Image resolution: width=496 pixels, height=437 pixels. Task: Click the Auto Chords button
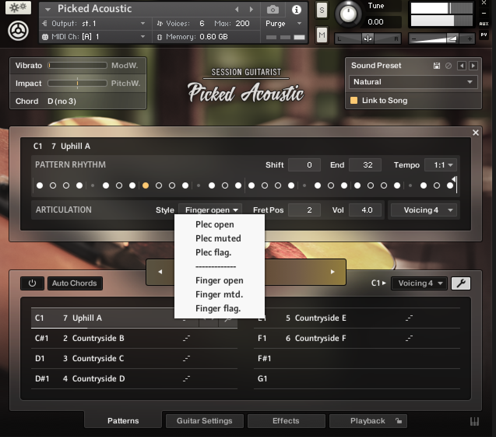(x=75, y=283)
